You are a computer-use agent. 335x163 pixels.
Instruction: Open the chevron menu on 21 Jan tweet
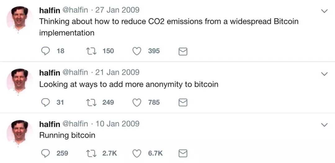tap(324, 74)
